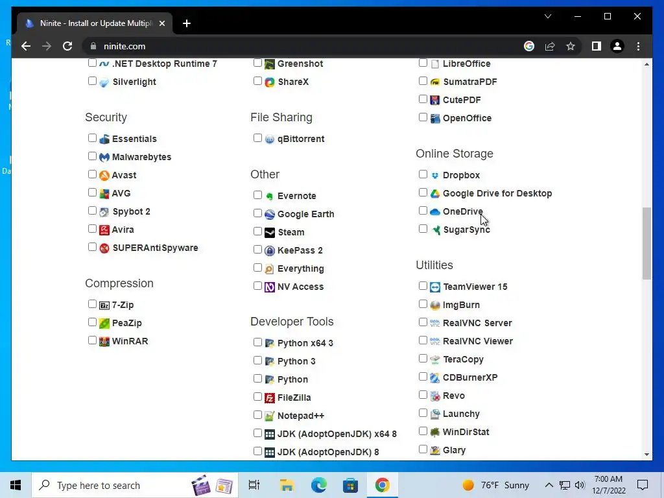Viewport: 664px width, 498px height.
Task: Click the Google Earth globe icon
Action: pos(270,214)
